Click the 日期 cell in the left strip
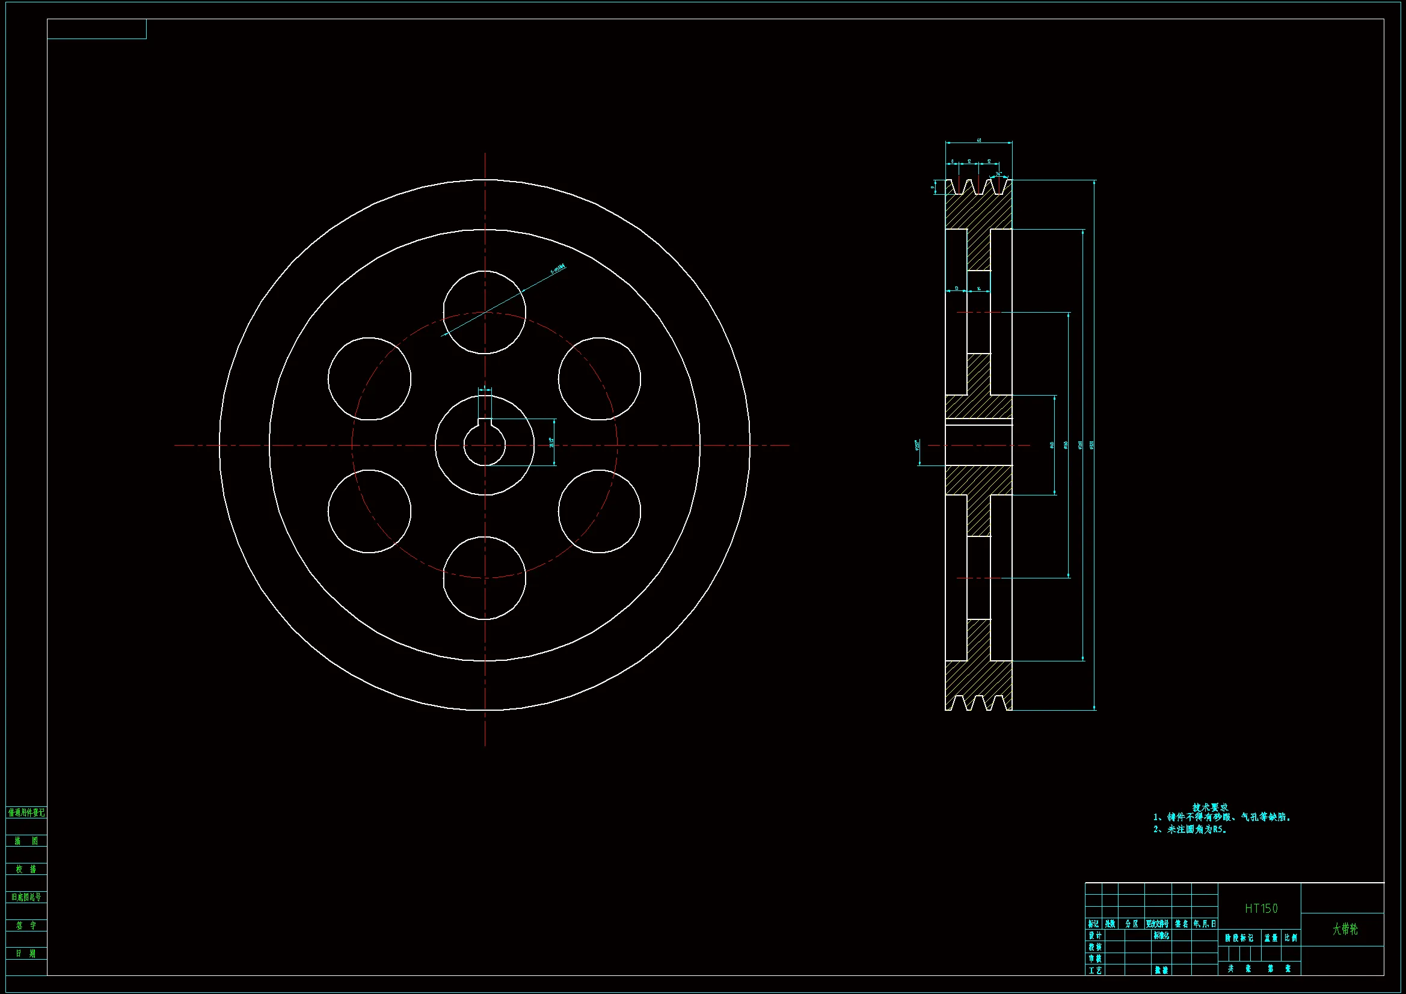Screen dimensions: 1406x994 [x=26, y=953]
